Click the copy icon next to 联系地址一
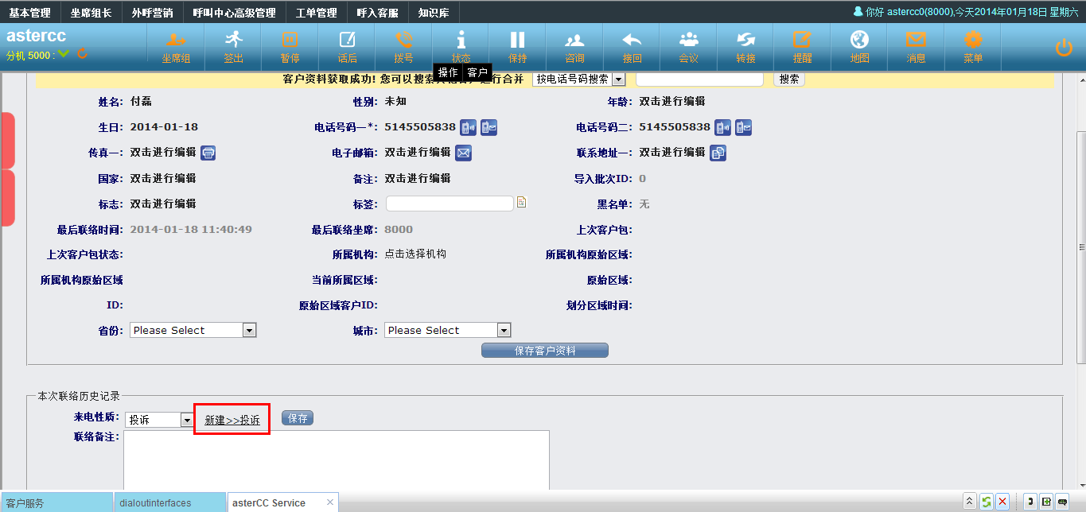The width and height of the screenshot is (1086, 512). [x=718, y=153]
